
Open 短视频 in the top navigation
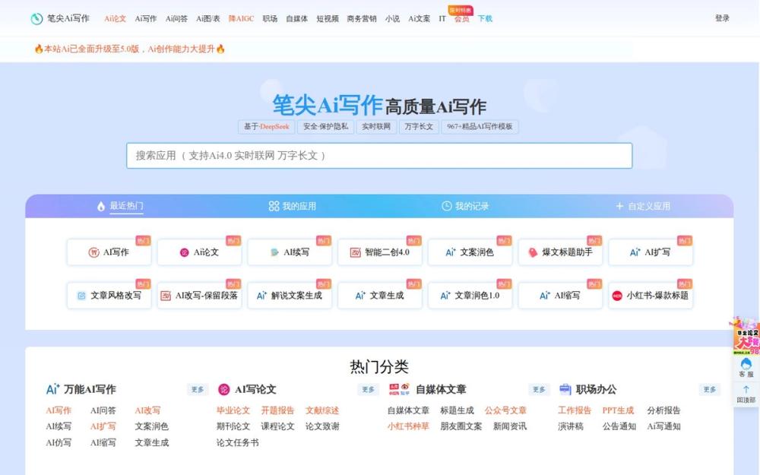(x=328, y=18)
